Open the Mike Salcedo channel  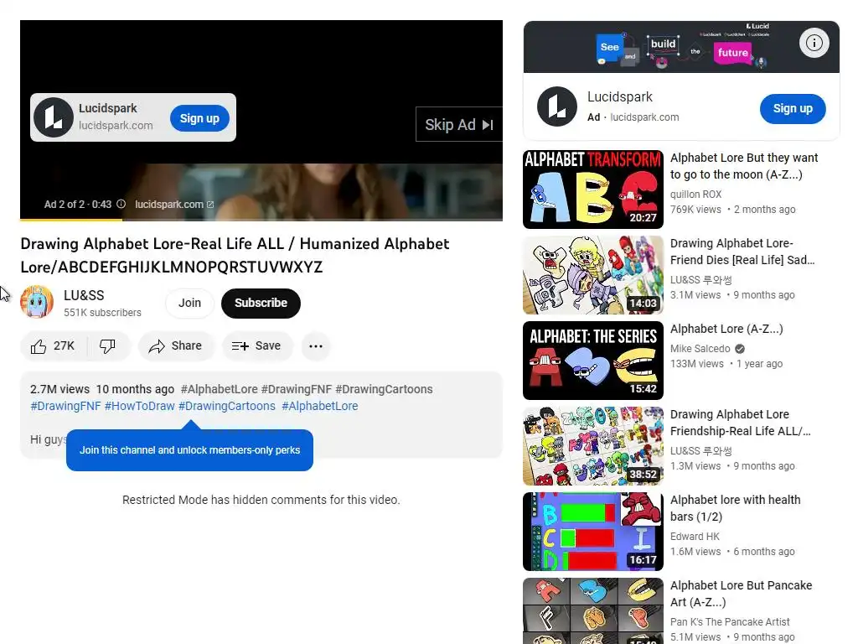pyautogui.click(x=700, y=349)
